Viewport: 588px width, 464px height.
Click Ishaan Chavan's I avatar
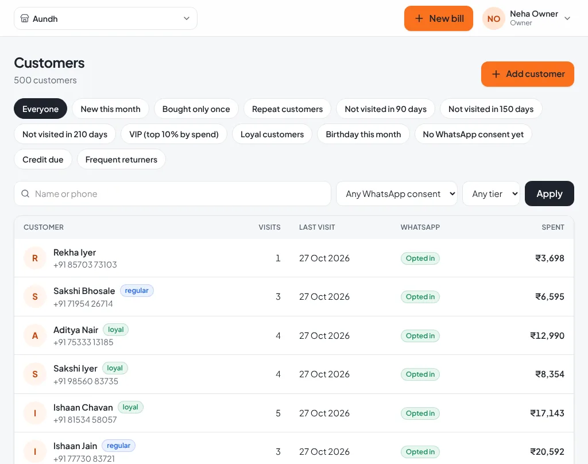[35, 413]
